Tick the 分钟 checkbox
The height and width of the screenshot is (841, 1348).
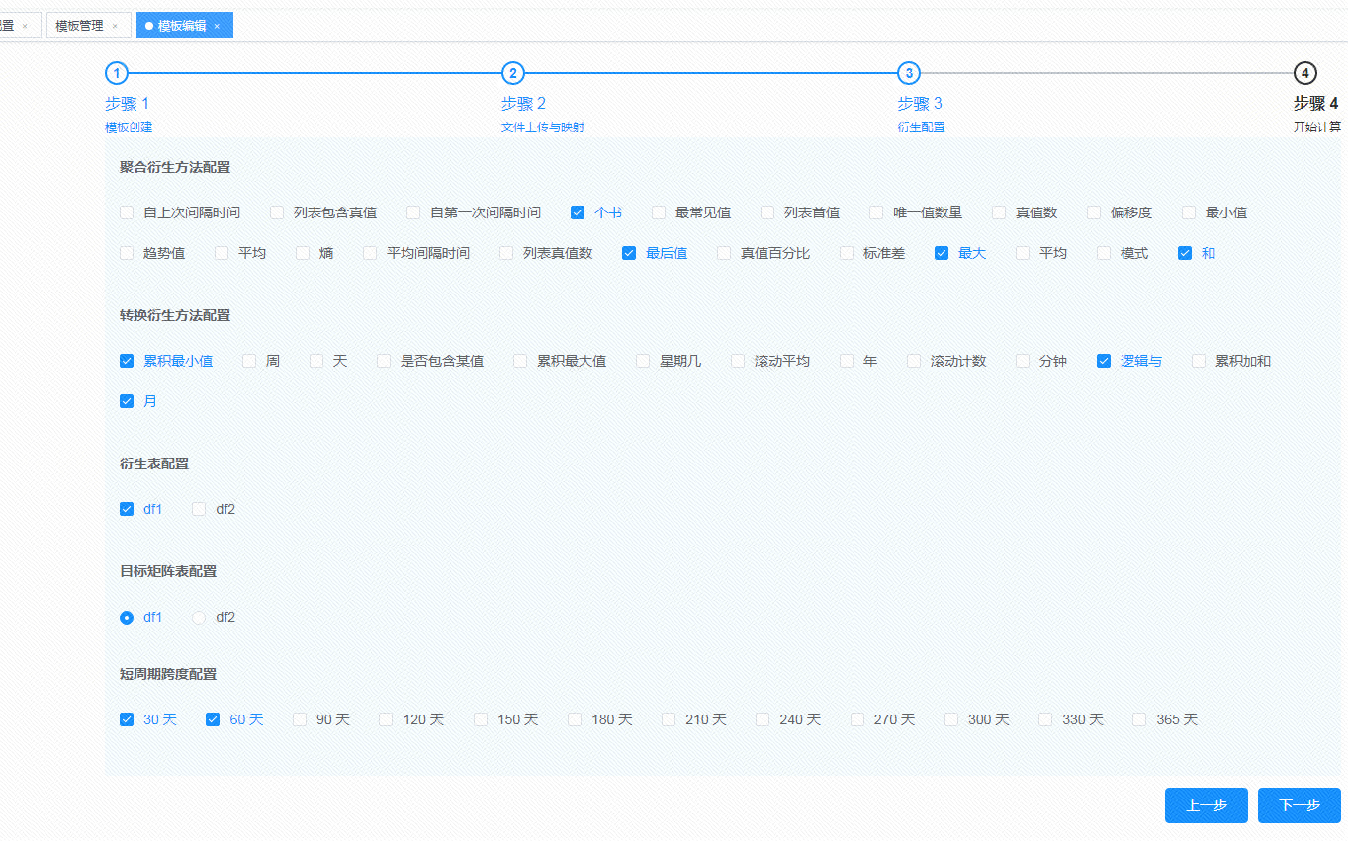click(x=1023, y=361)
